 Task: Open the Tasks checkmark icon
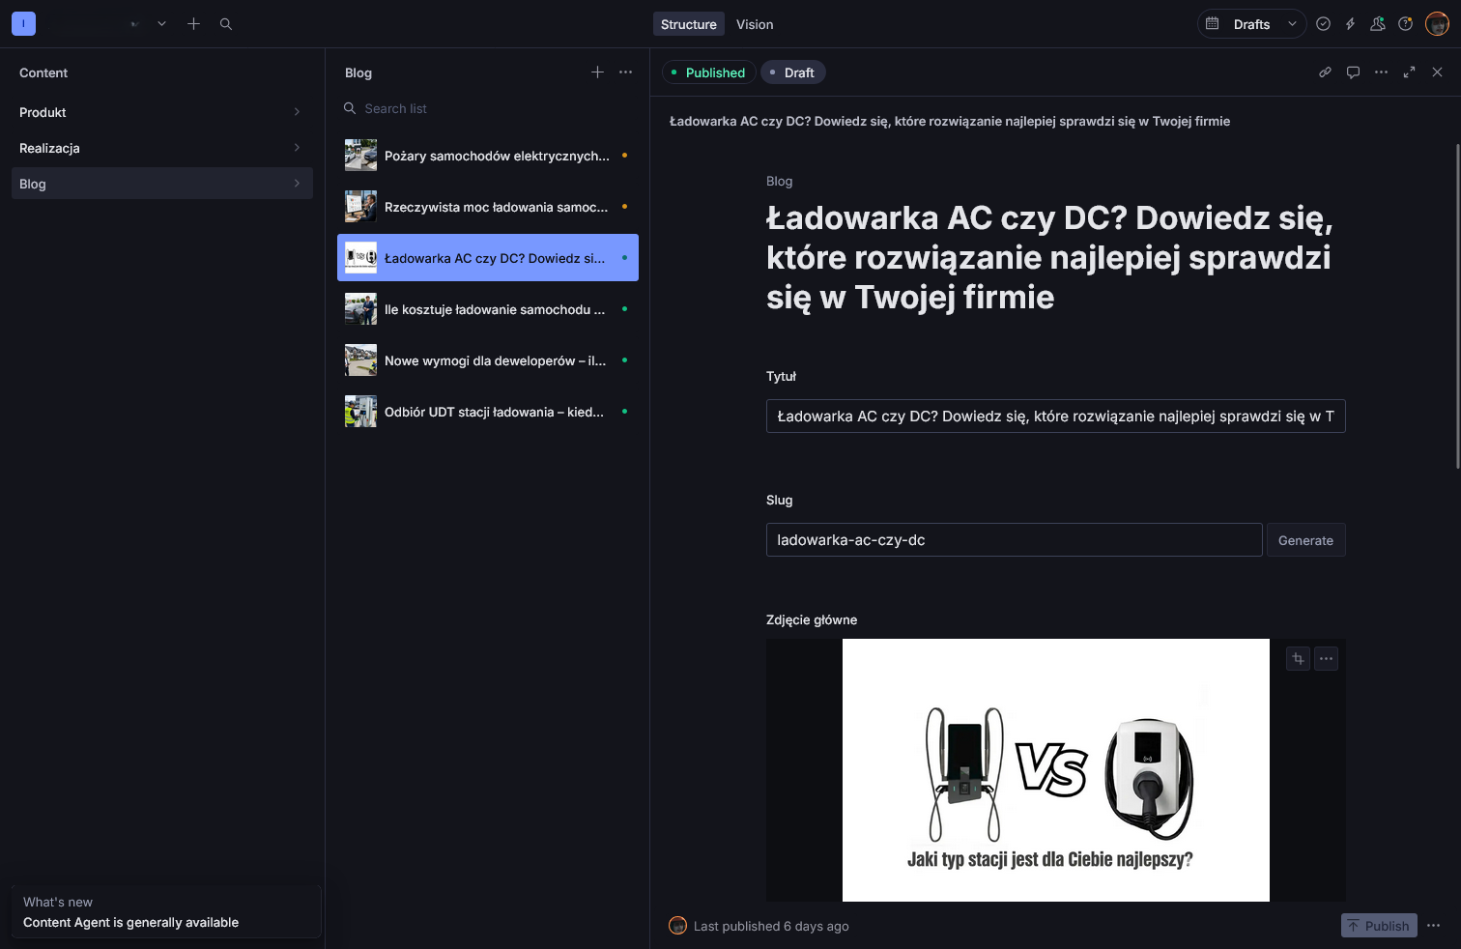tap(1323, 24)
